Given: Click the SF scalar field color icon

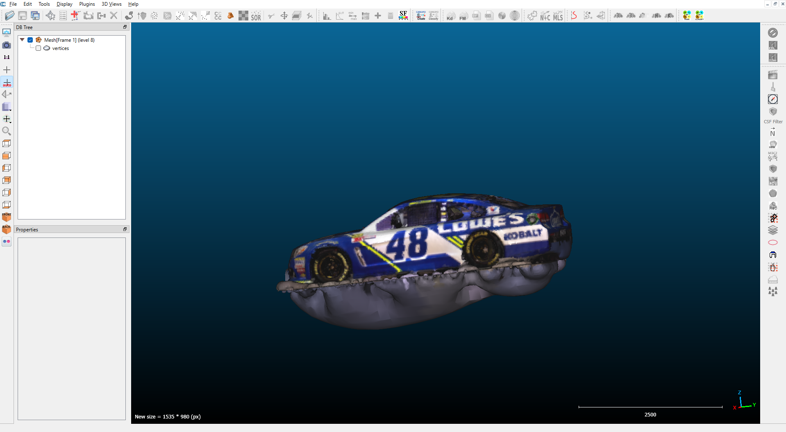Looking at the screenshot, I should click(403, 16).
